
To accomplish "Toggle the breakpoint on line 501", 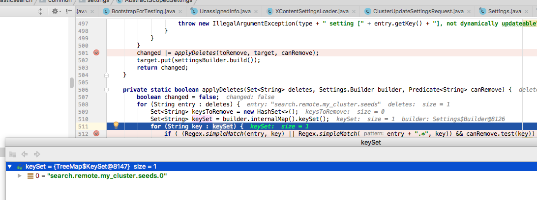I will [96, 52].
